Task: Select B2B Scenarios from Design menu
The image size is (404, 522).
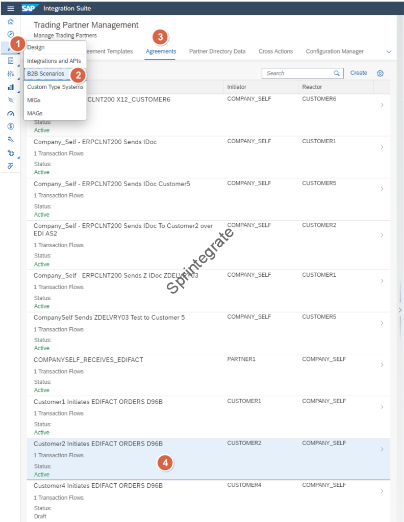Action: click(x=46, y=74)
